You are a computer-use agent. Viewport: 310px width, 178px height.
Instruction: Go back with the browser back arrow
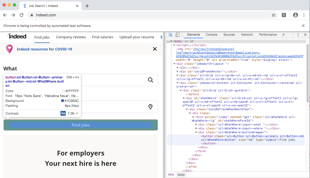tap(5, 15)
